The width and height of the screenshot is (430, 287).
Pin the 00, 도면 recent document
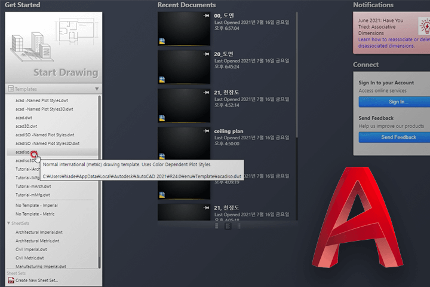(x=207, y=16)
